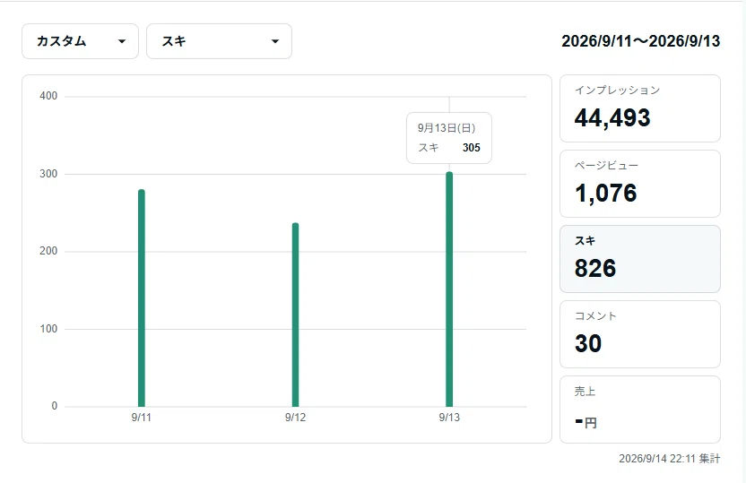Image resolution: width=746 pixels, height=483 pixels.
Task: Click the date range 2026/9/11～2026/9/13
Action: (x=640, y=41)
